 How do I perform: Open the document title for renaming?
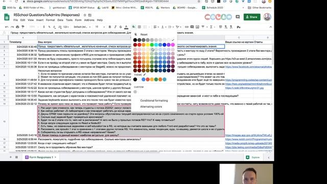click(46, 15)
